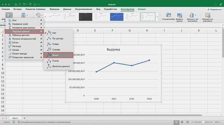224x125 pixels.
Task: Add a new sheet with plus button
Action: 24,118
